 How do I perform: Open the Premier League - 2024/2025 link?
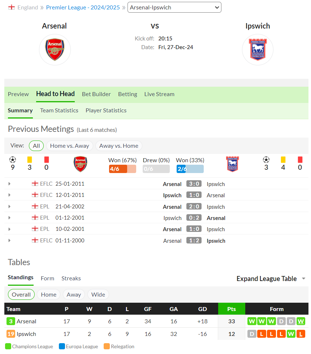click(x=83, y=8)
